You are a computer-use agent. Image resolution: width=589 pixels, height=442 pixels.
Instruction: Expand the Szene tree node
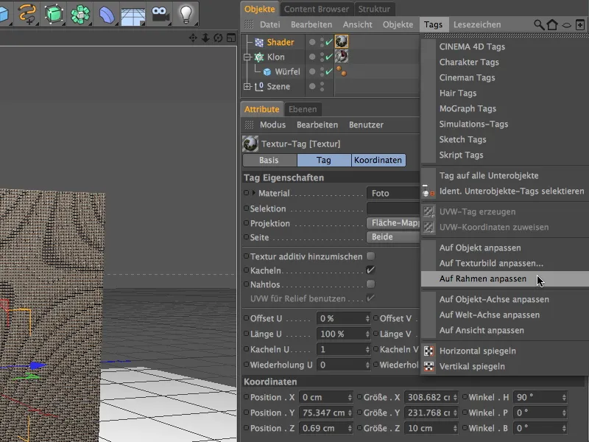(x=247, y=86)
